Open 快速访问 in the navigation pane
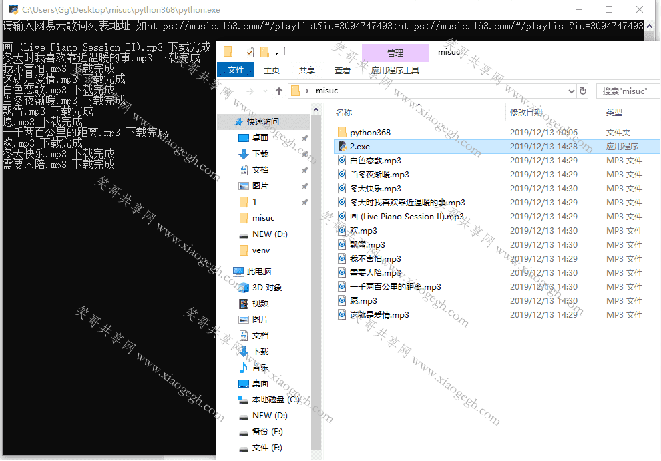Viewport: 661px width, 461px height. pos(262,122)
